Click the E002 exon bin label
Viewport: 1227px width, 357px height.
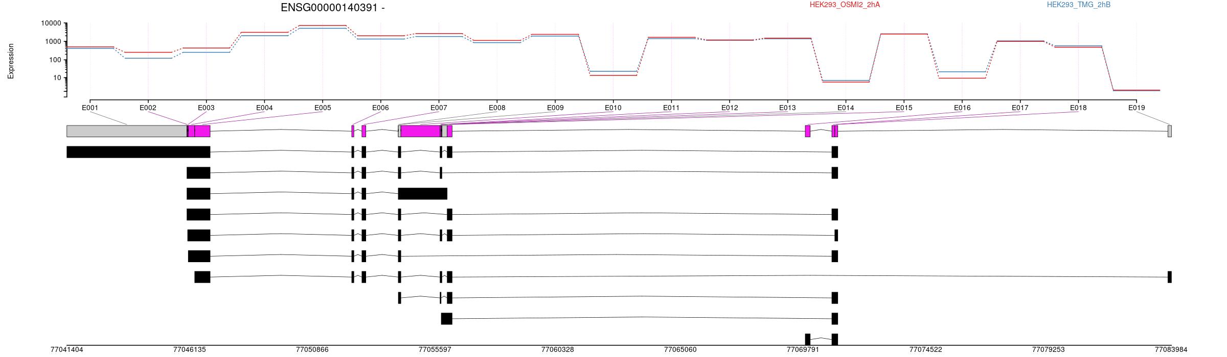click(148, 108)
